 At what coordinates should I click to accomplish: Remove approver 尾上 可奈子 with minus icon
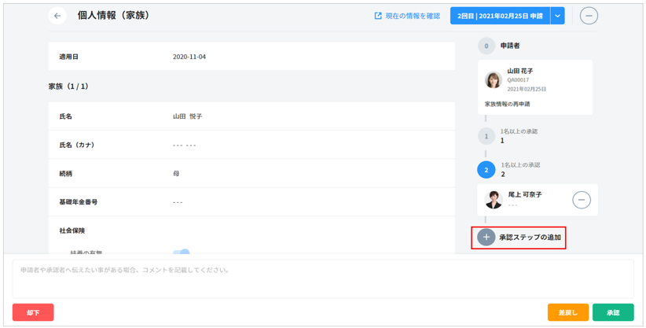581,200
